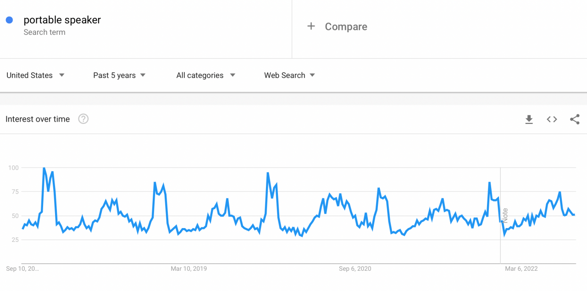The width and height of the screenshot is (587, 291).
Task: Select the Search term label under portable speaker
Action: pyautogui.click(x=44, y=32)
